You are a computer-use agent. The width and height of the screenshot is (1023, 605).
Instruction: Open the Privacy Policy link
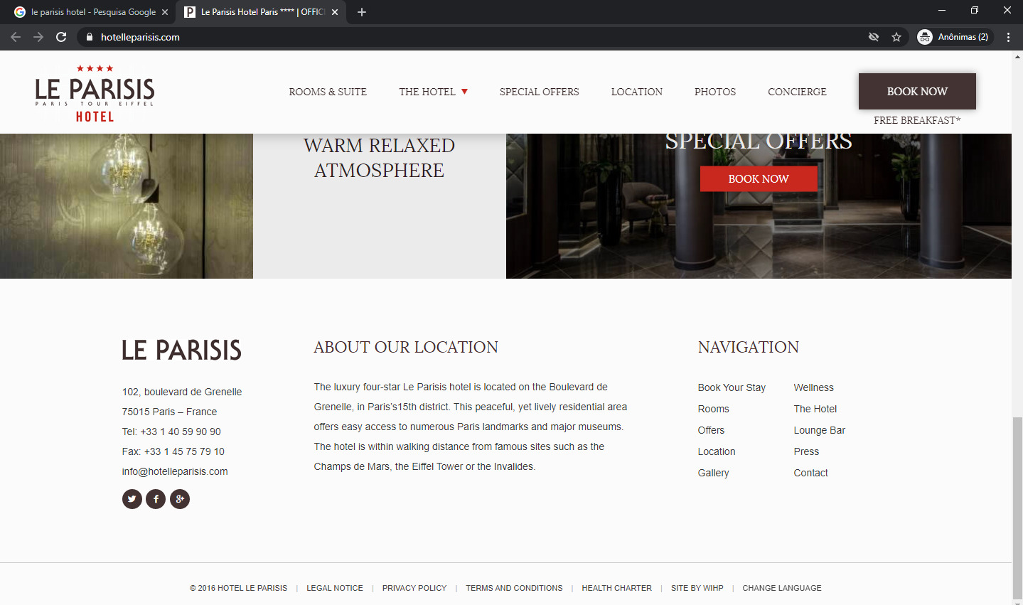pos(414,588)
